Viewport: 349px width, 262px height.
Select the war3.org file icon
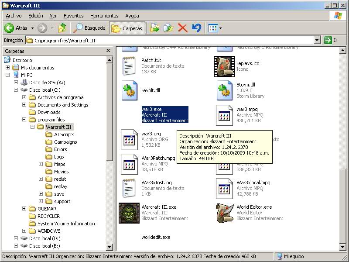point(129,140)
